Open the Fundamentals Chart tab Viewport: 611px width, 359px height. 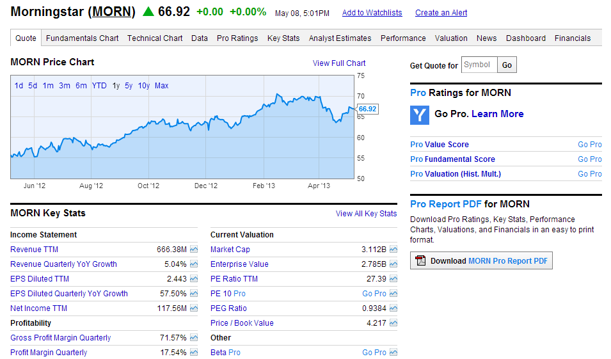82,38
